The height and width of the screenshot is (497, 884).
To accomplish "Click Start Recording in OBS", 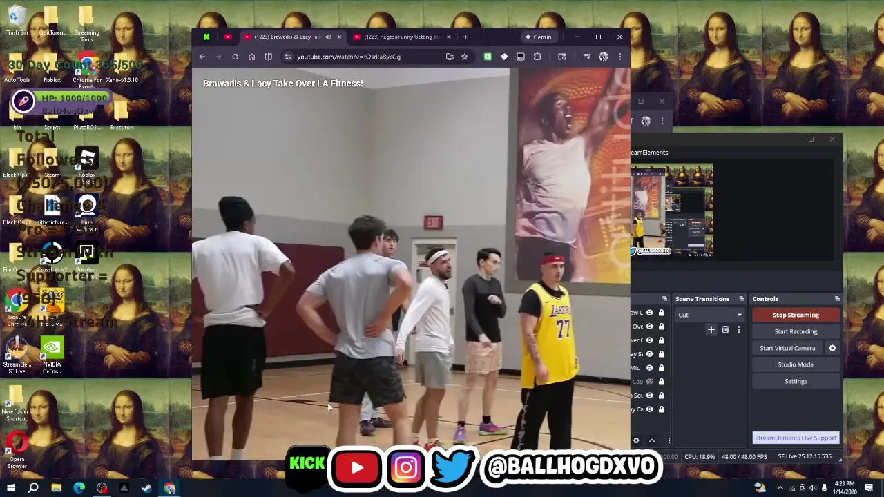I will [x=796, y=331].
